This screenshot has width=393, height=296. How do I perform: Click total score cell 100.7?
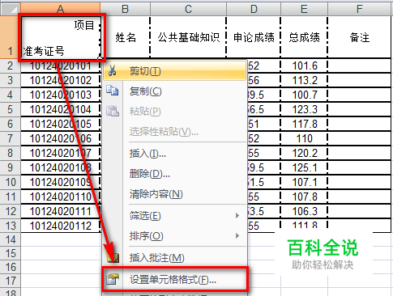tap(304, 95)
